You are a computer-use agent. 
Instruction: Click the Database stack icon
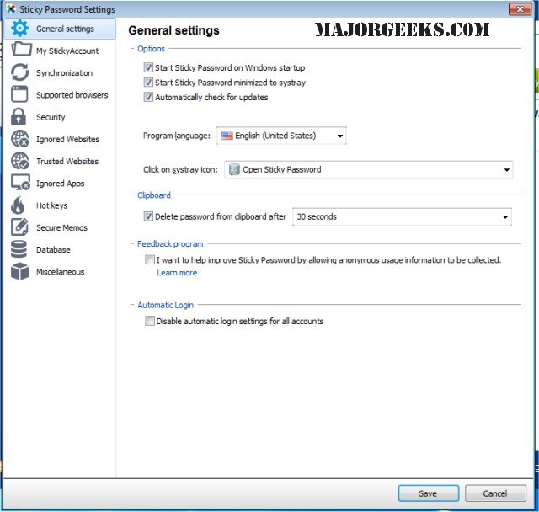19,249
